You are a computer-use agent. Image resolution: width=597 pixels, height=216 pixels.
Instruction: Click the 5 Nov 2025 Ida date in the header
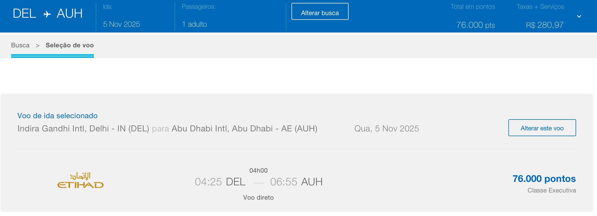click(x=121, y=24)
